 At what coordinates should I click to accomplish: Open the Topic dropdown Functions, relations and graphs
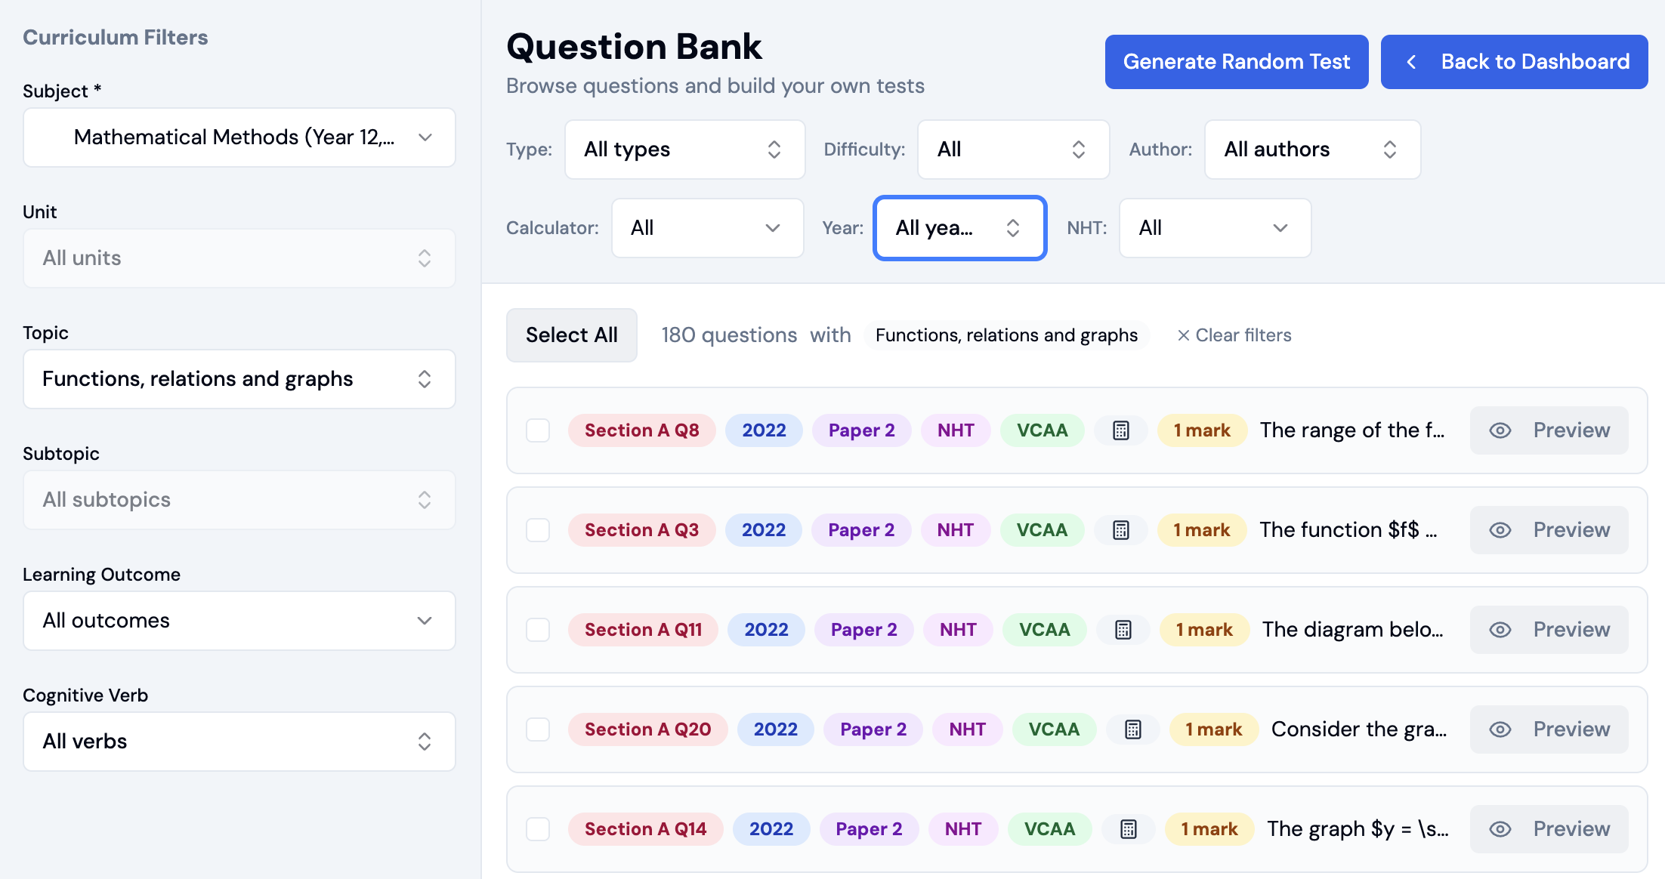pyautogui.click(x=239, y=379)
